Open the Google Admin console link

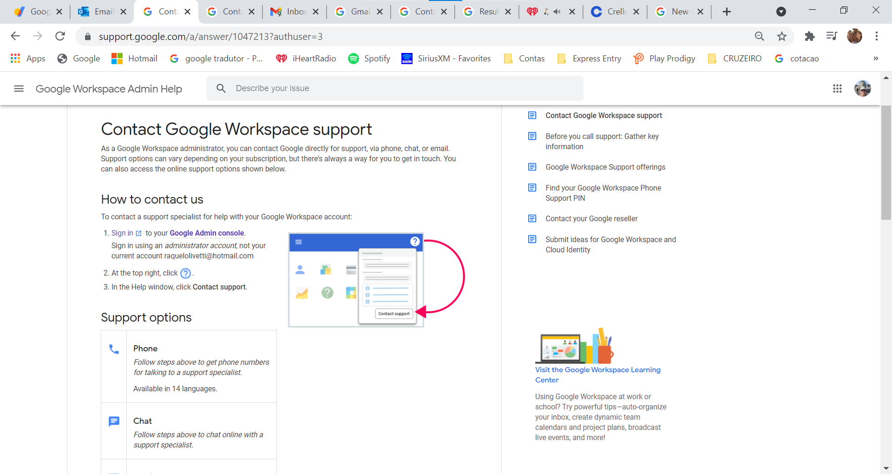coord(207,233)
